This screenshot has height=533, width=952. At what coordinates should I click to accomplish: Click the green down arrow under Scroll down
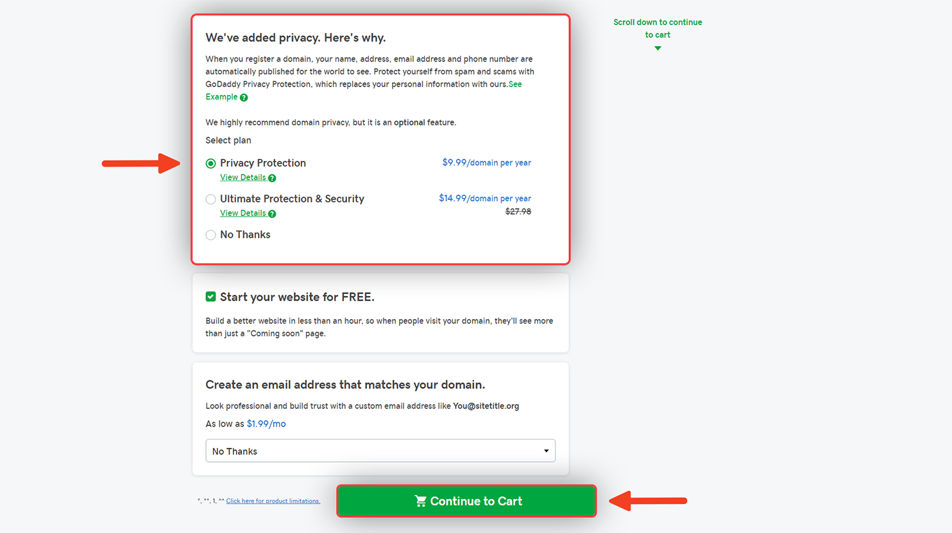click(x=658, y=48)
